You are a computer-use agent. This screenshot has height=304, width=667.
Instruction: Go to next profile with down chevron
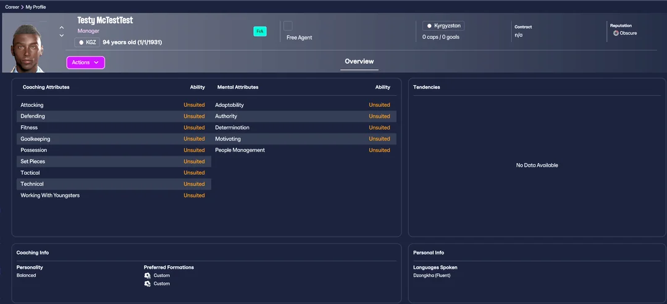62,36
